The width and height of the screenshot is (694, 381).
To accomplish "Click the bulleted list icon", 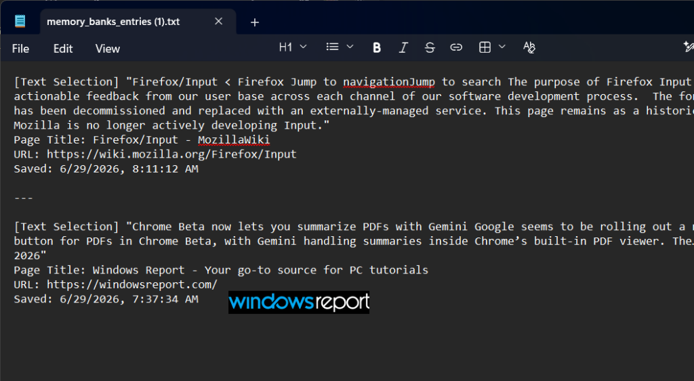I will pyautogui.click(x=332, y=47).
